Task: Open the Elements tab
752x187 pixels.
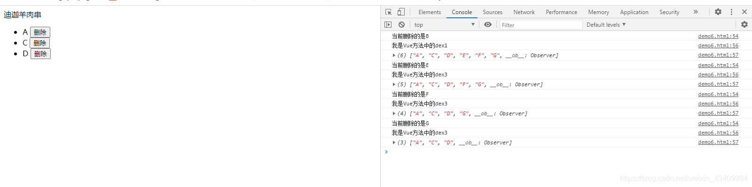Action: [x=430, y=12]
